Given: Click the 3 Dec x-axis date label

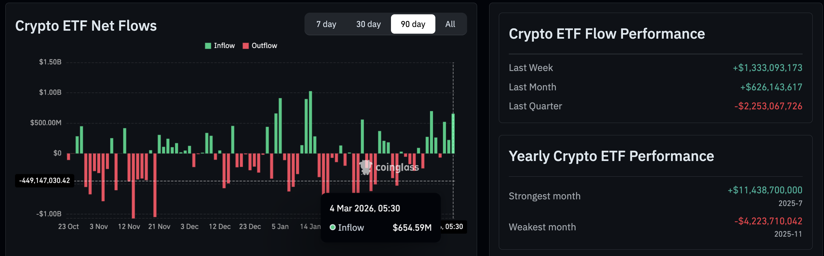Looking at the screenshot, I should point(189,227).
